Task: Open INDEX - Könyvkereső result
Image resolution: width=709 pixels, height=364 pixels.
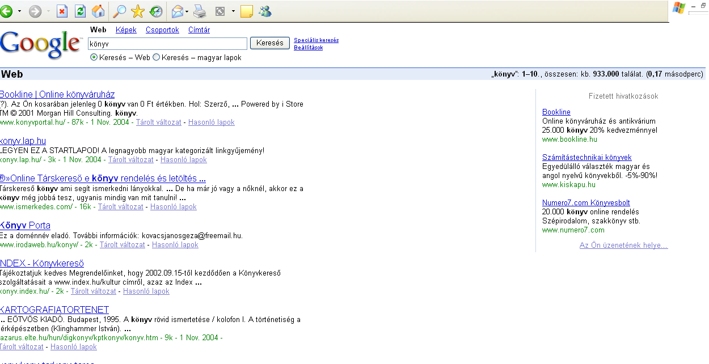Action: (x=42, y=264)
